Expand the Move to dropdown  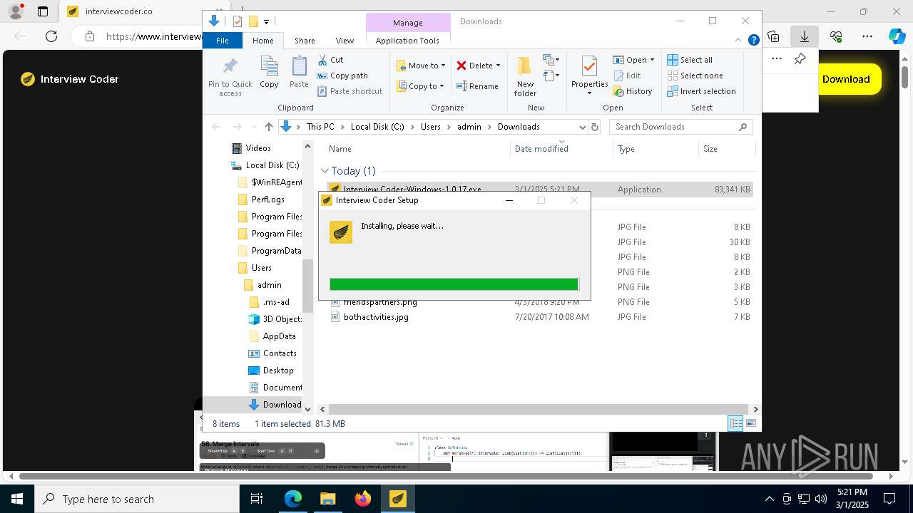[443, 66]
